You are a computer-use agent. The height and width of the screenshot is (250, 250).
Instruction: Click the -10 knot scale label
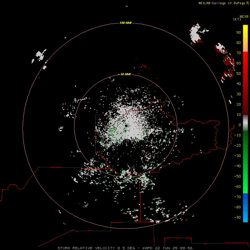237,135
